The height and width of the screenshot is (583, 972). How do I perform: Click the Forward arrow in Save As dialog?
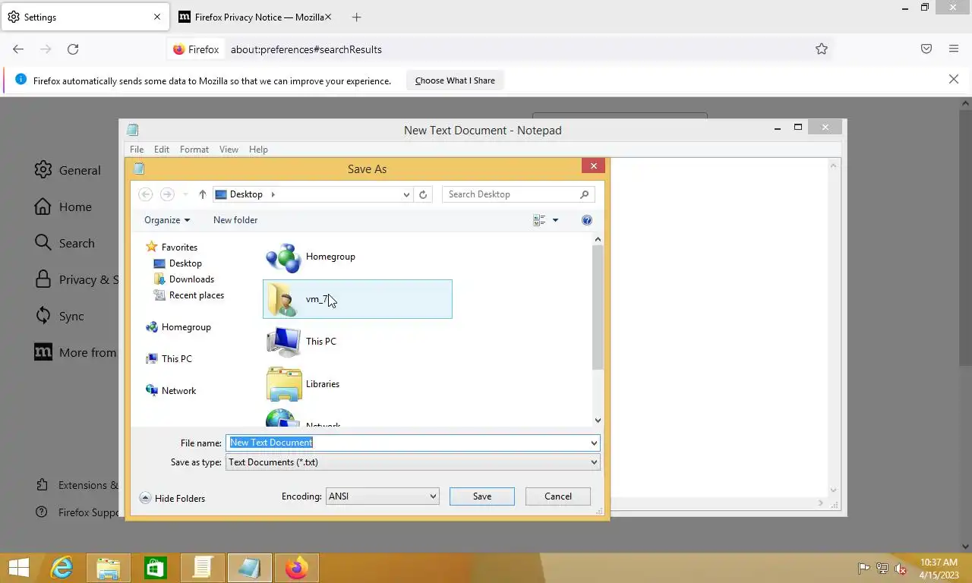[167, 194]
